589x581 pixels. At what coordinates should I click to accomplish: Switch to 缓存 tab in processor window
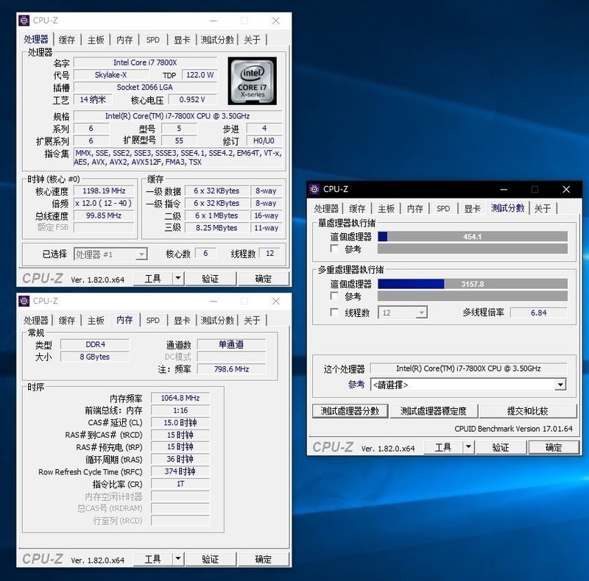tap(67, 40)
